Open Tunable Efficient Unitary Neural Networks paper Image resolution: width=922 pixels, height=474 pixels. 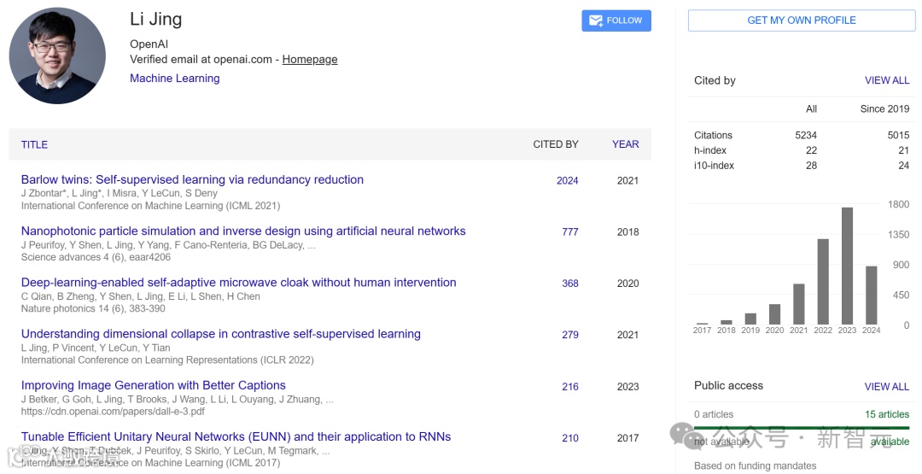coord(236,437)
